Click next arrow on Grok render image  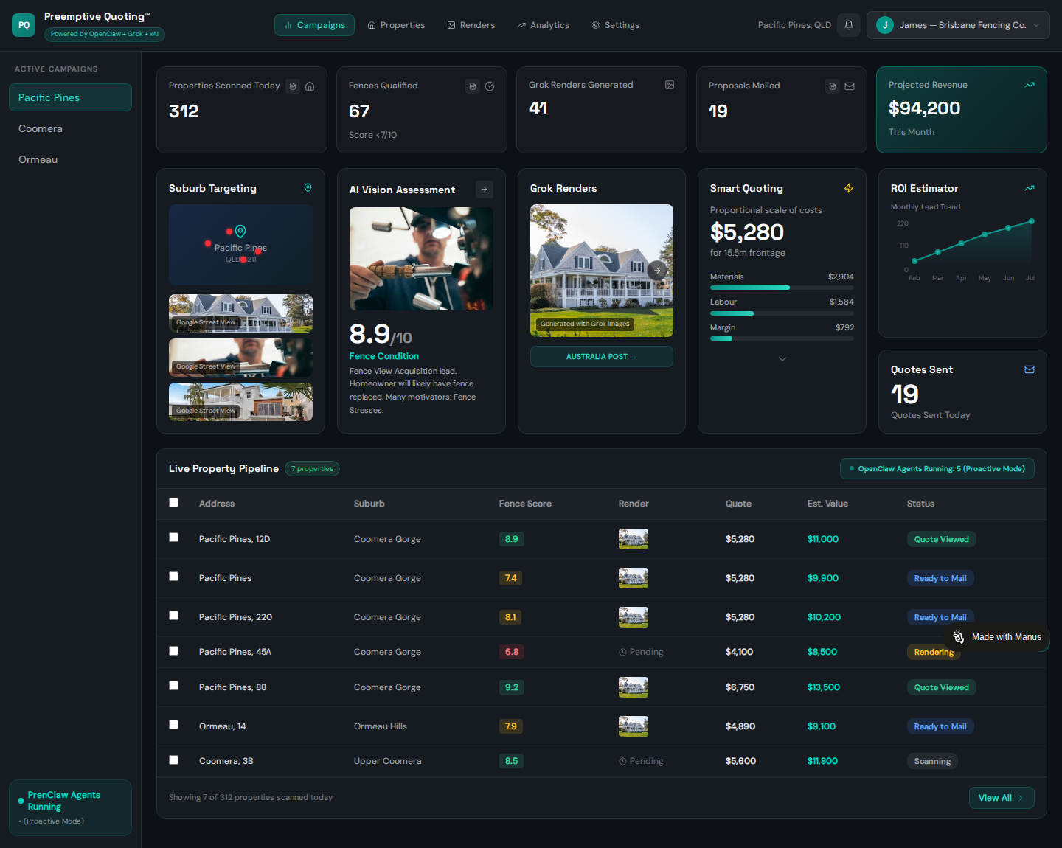657,270
